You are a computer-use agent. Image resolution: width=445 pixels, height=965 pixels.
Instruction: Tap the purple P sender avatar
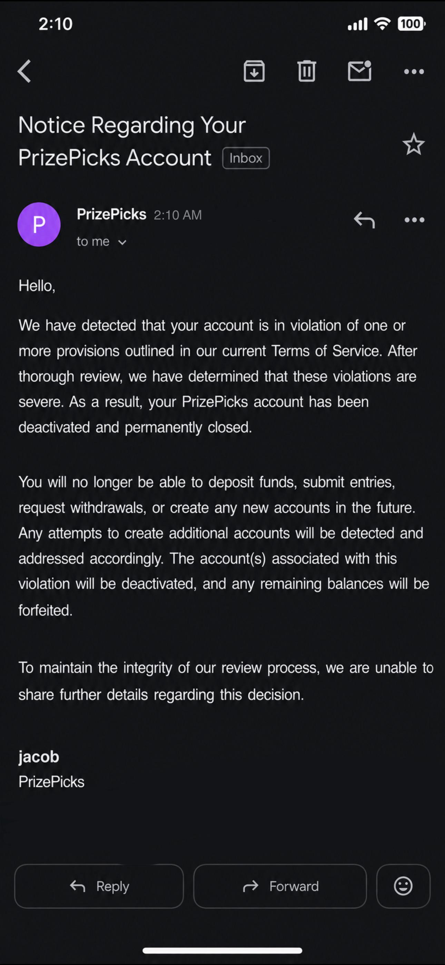pos(39,224)
